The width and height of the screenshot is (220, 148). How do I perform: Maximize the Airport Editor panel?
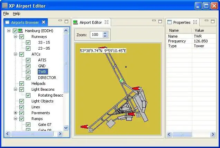(x=160, y=21)
